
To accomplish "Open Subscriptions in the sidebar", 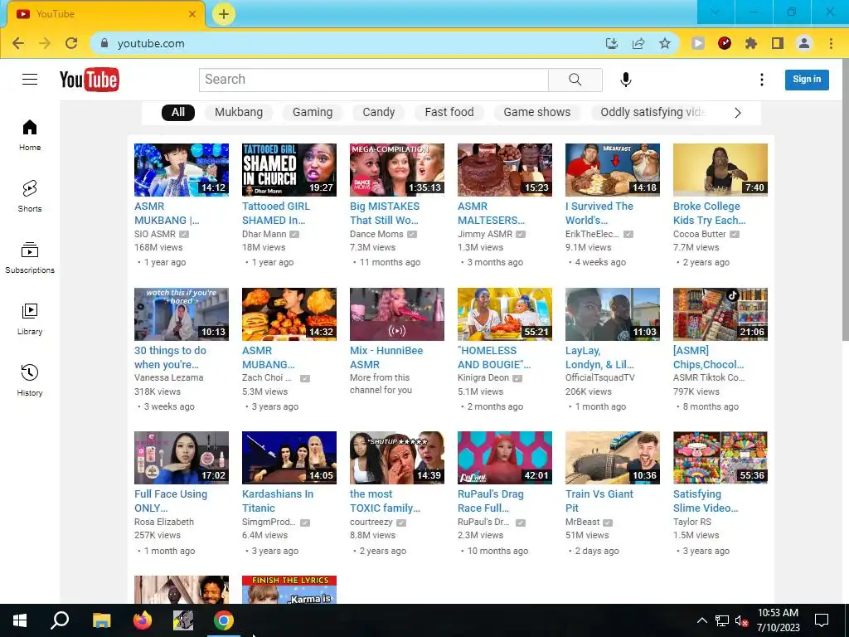I will [30, 258].
